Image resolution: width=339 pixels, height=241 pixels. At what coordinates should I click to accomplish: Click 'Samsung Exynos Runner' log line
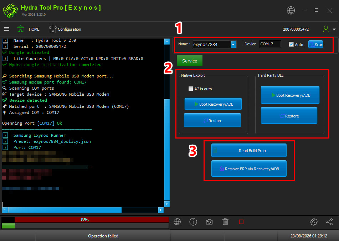[40, 135]
